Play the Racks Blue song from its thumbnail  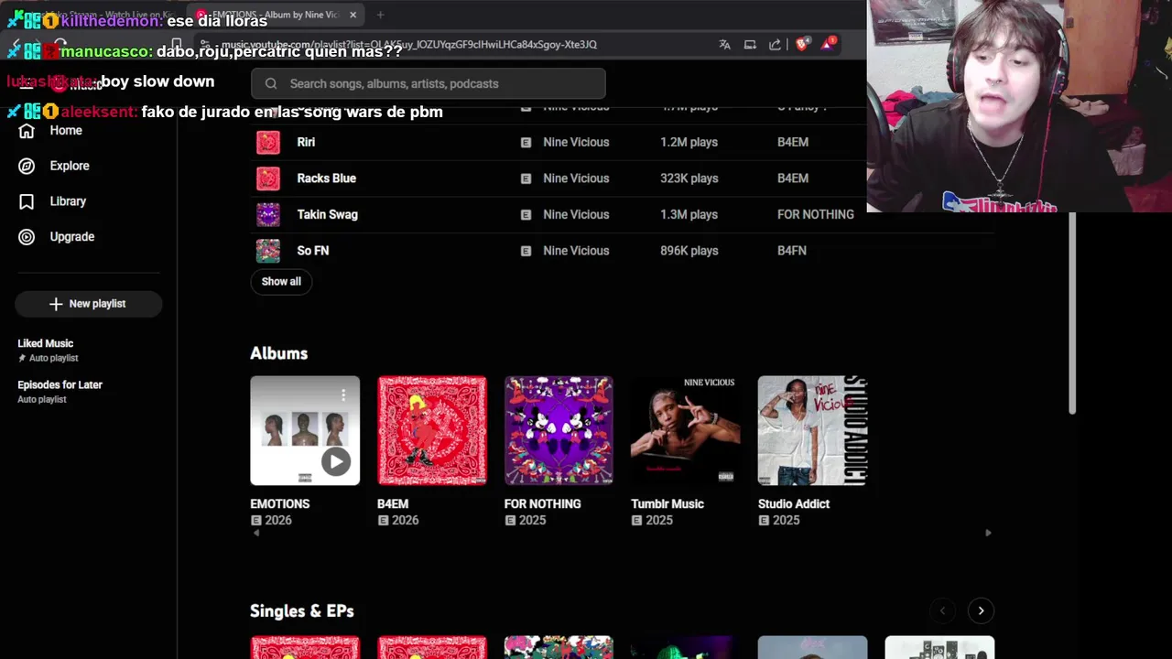click(x=267, y=178)
